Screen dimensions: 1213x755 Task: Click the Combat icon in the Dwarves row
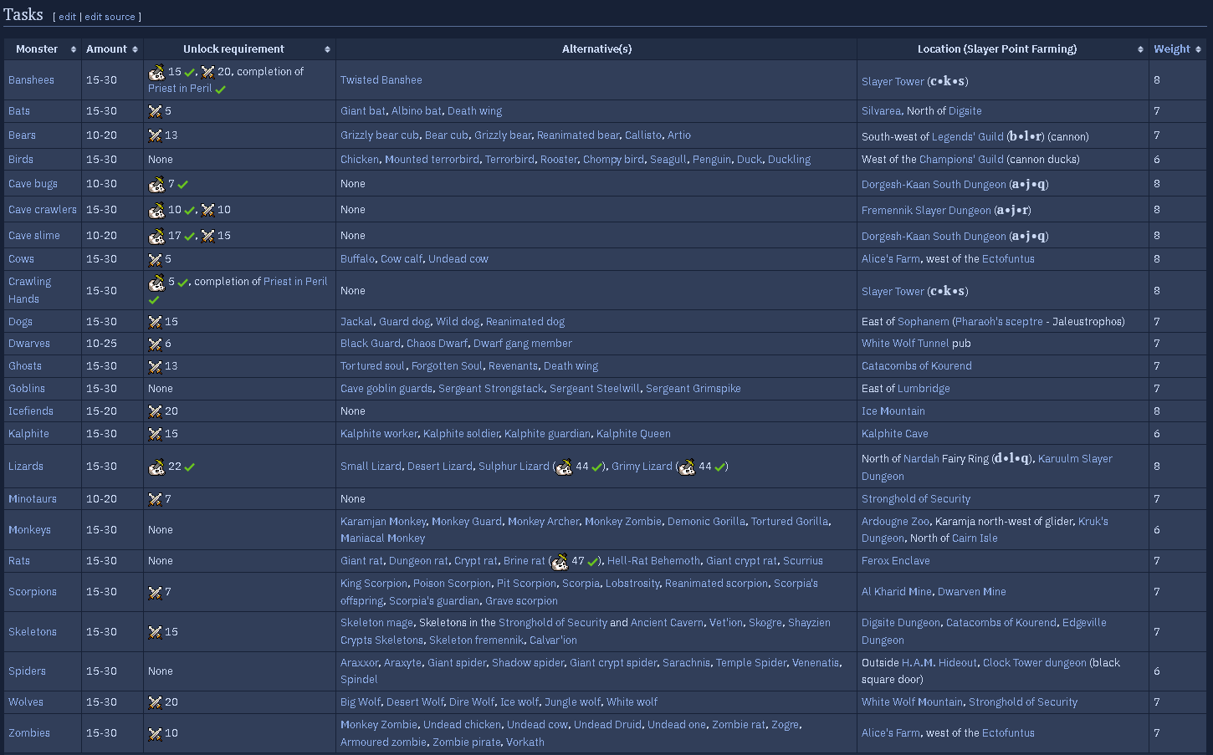(x=155, y=344)
